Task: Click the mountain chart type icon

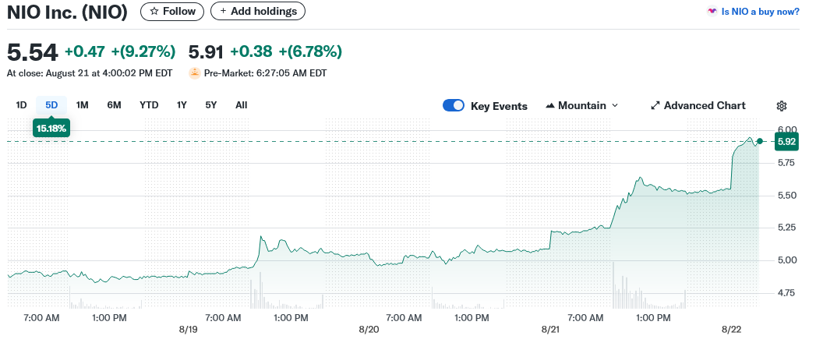Action: tap(550, 106)
